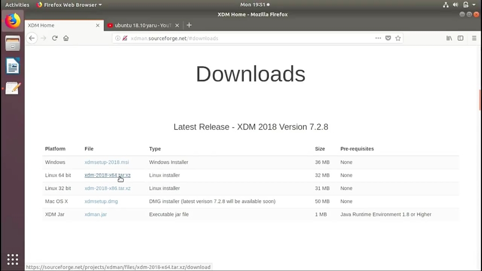Click 'Java Runtime Environment 1.8 or Higher' text

386,214
